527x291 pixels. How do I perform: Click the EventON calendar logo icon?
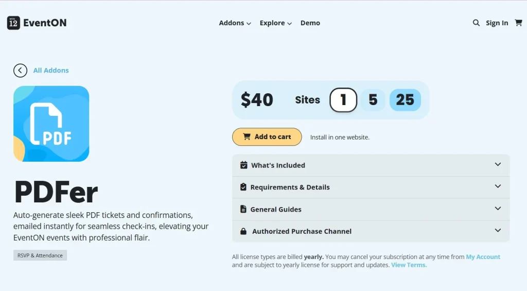click(13, 23)
